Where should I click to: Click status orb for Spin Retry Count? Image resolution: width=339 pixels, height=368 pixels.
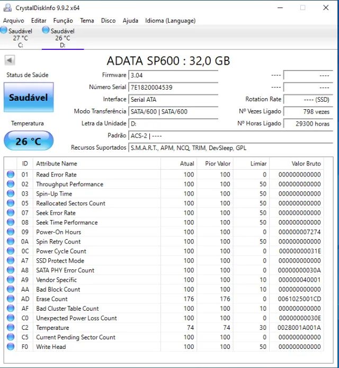point(11,241)
